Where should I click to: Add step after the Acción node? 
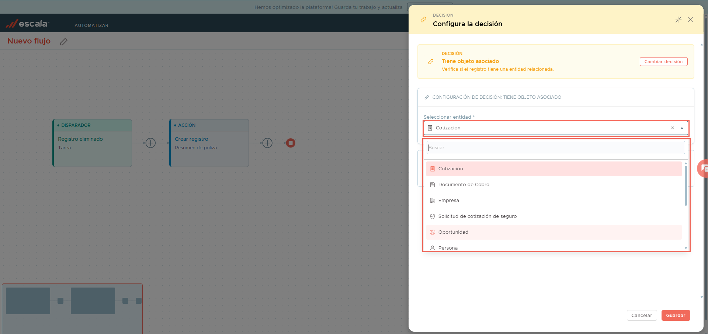coord(267,143)
